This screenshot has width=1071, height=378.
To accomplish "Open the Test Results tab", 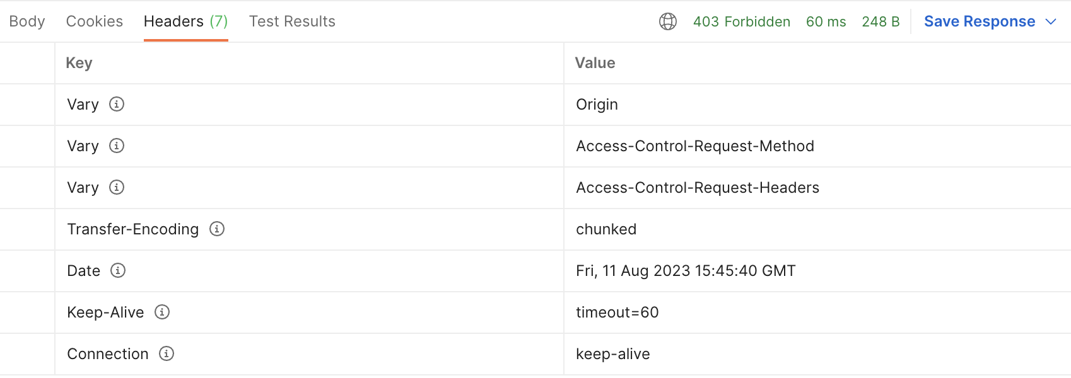I will tap(292, 21).
